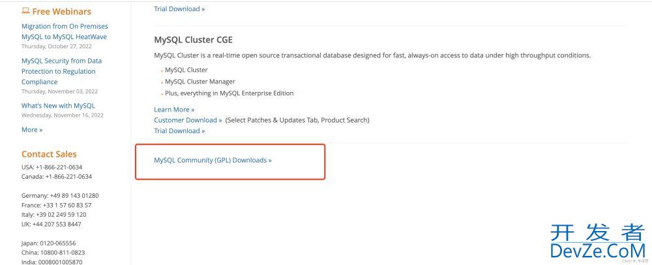Click Plus, everything in MySQL Enterprise Edition
The image size is (652, 265).
(229, 93)
